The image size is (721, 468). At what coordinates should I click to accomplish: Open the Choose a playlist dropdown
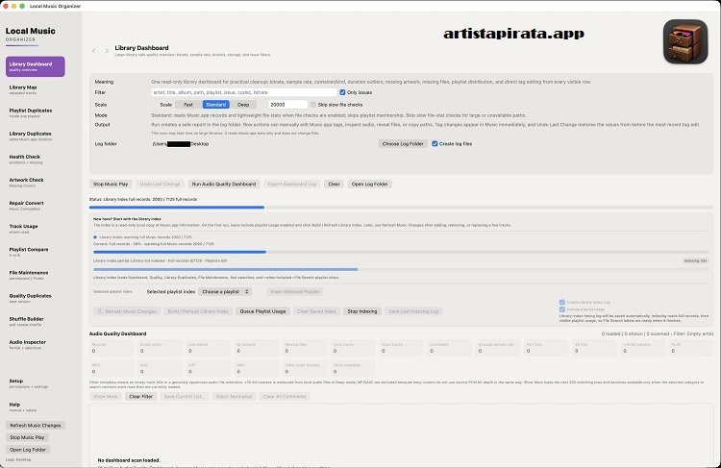click(225, 291)
